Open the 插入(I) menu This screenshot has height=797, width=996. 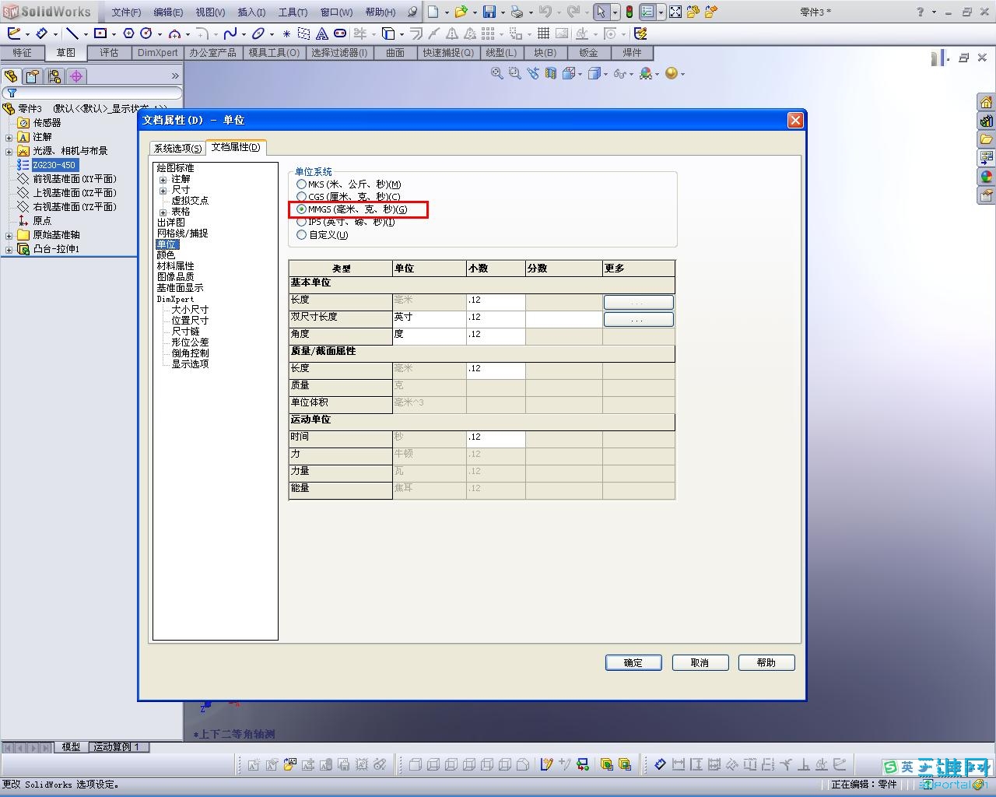click(x=251, y=12)
